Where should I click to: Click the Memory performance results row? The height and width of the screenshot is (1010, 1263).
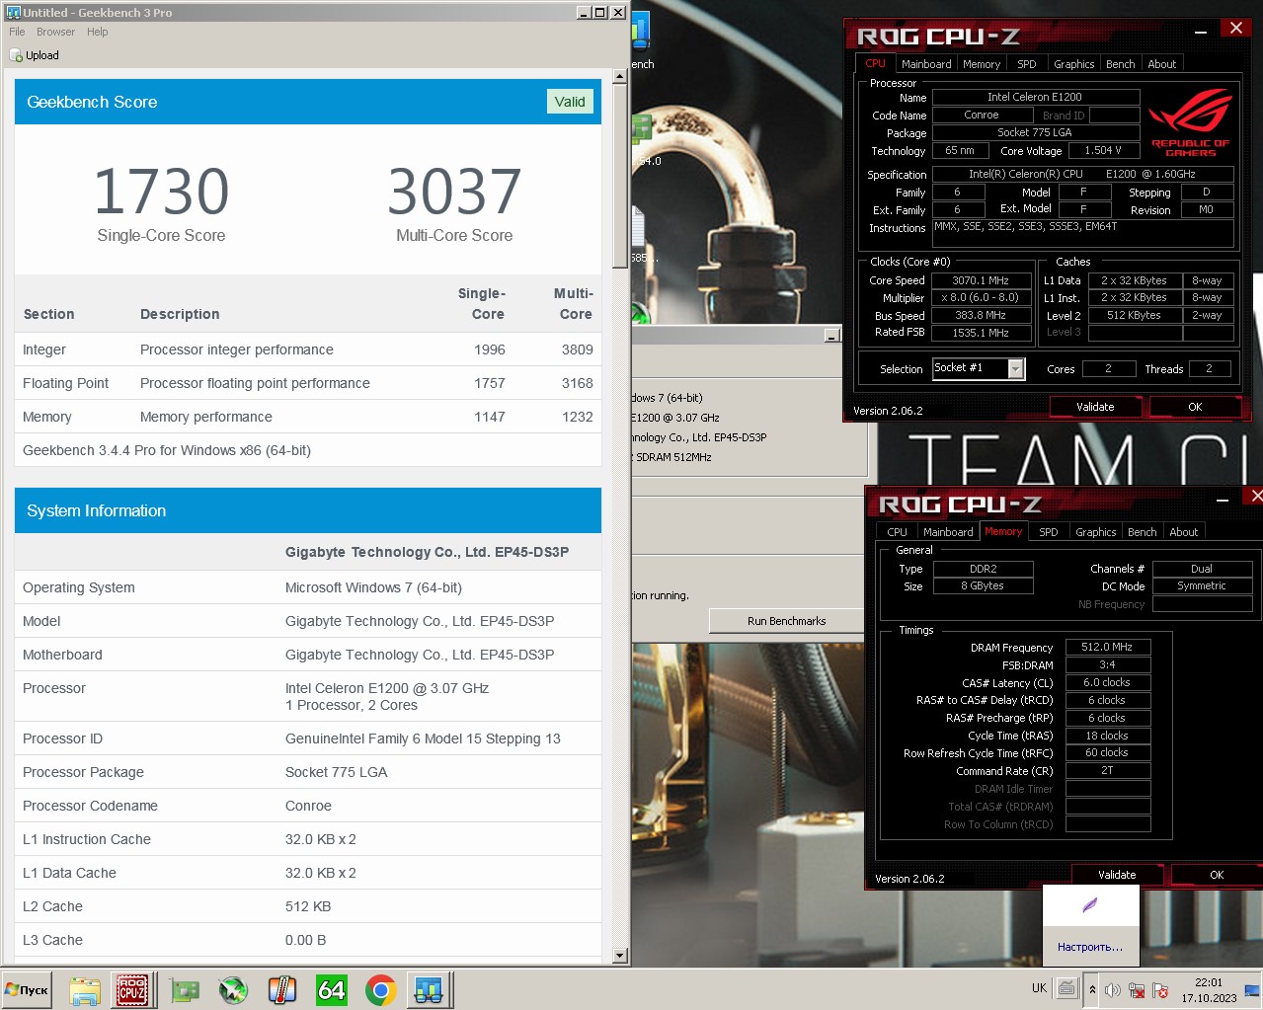[308, 417]
